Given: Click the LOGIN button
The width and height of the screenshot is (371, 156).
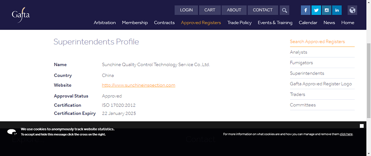Looking at the screenshot, I should [186, 10].
